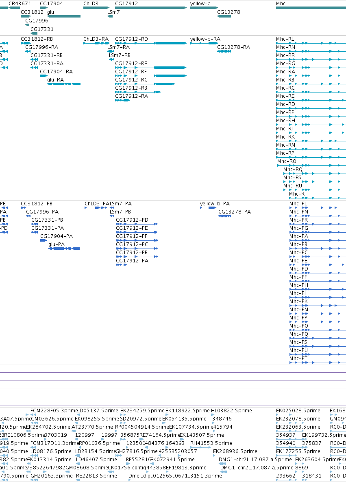This screenshot has height=482, width=346.
Task: Select protein Mhc-PL
Action: tap(298, 203)
